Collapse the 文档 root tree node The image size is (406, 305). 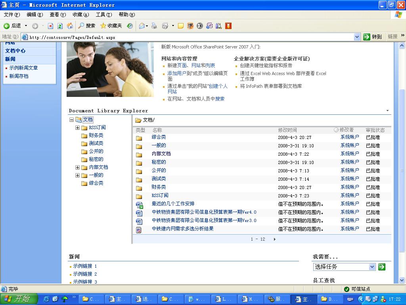[x=71, y=120]
